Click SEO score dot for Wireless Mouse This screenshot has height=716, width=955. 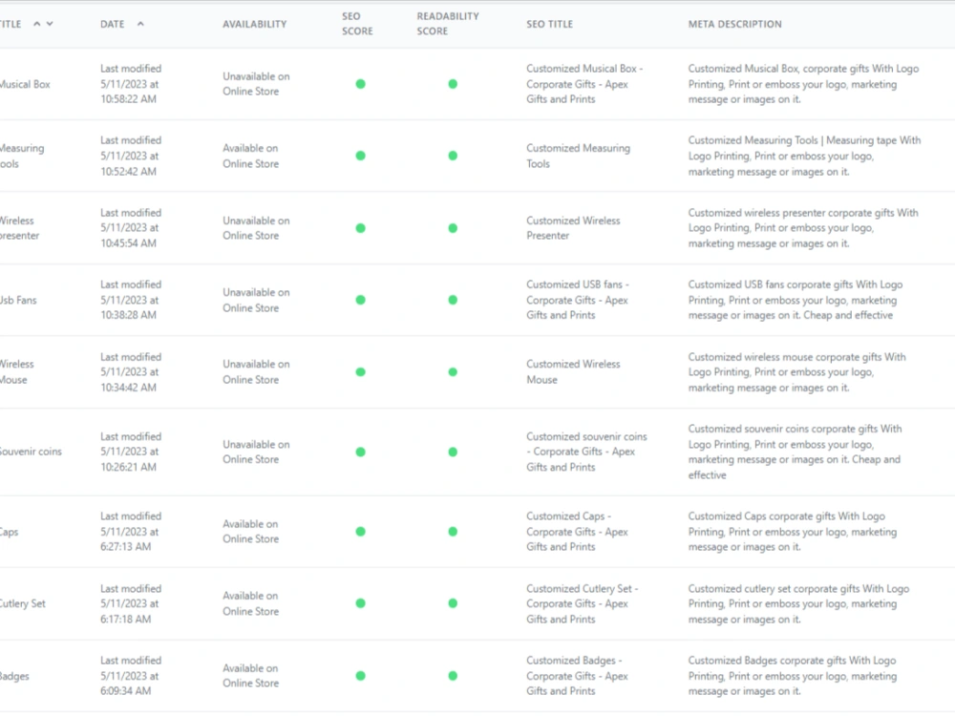361,372
